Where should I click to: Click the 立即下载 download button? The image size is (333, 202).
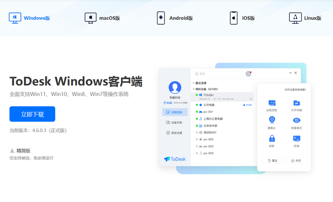[x=32, y=114]
